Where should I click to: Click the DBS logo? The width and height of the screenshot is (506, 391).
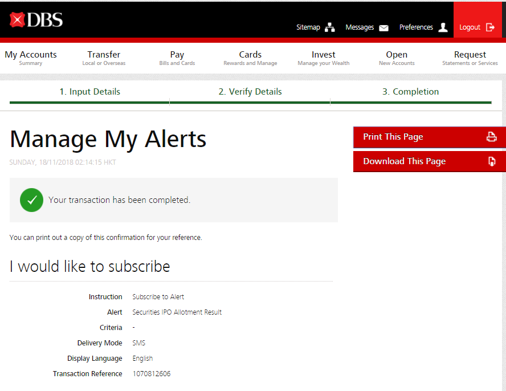pos(36,20)
